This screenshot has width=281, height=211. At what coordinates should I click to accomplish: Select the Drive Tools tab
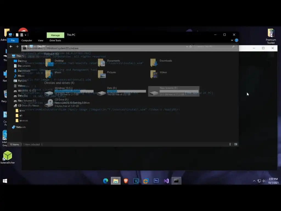pyautogui.click(x=55, y=40)
